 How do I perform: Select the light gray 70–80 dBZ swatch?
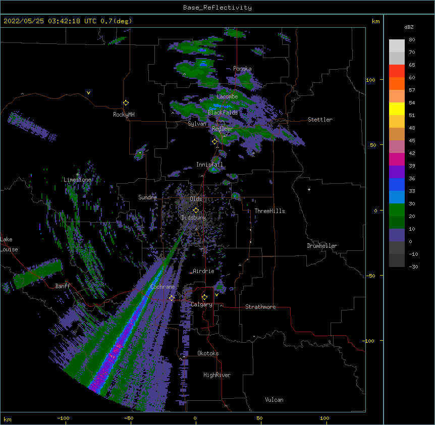[397, 46]
